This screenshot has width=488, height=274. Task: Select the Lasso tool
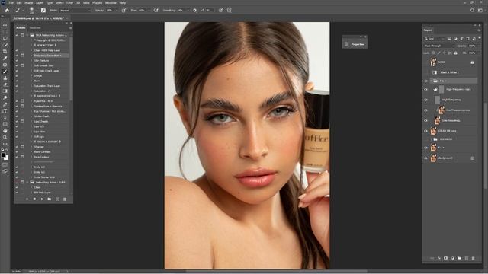coord(5,38)
